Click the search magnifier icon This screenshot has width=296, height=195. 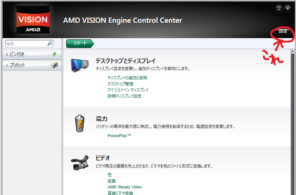pos(50,44)
